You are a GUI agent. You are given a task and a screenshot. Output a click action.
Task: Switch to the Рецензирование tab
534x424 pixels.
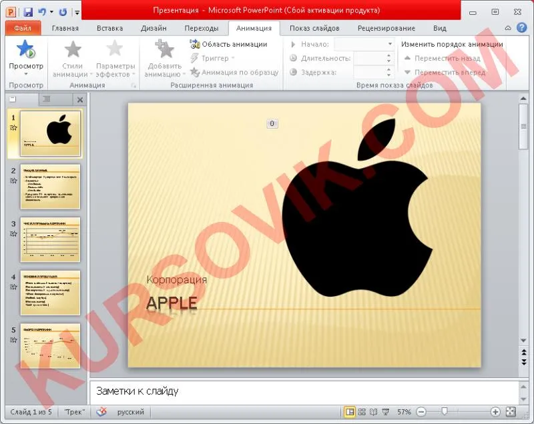click(386, 28)
